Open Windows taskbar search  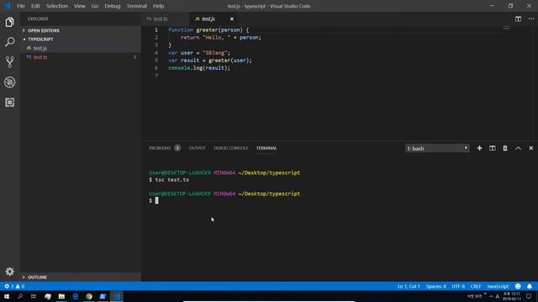(x=20, y=296)
